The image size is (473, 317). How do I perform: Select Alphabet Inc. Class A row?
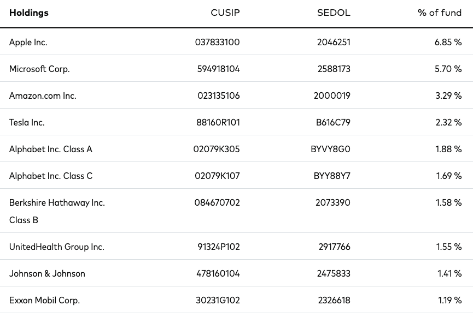pos(236,149)
